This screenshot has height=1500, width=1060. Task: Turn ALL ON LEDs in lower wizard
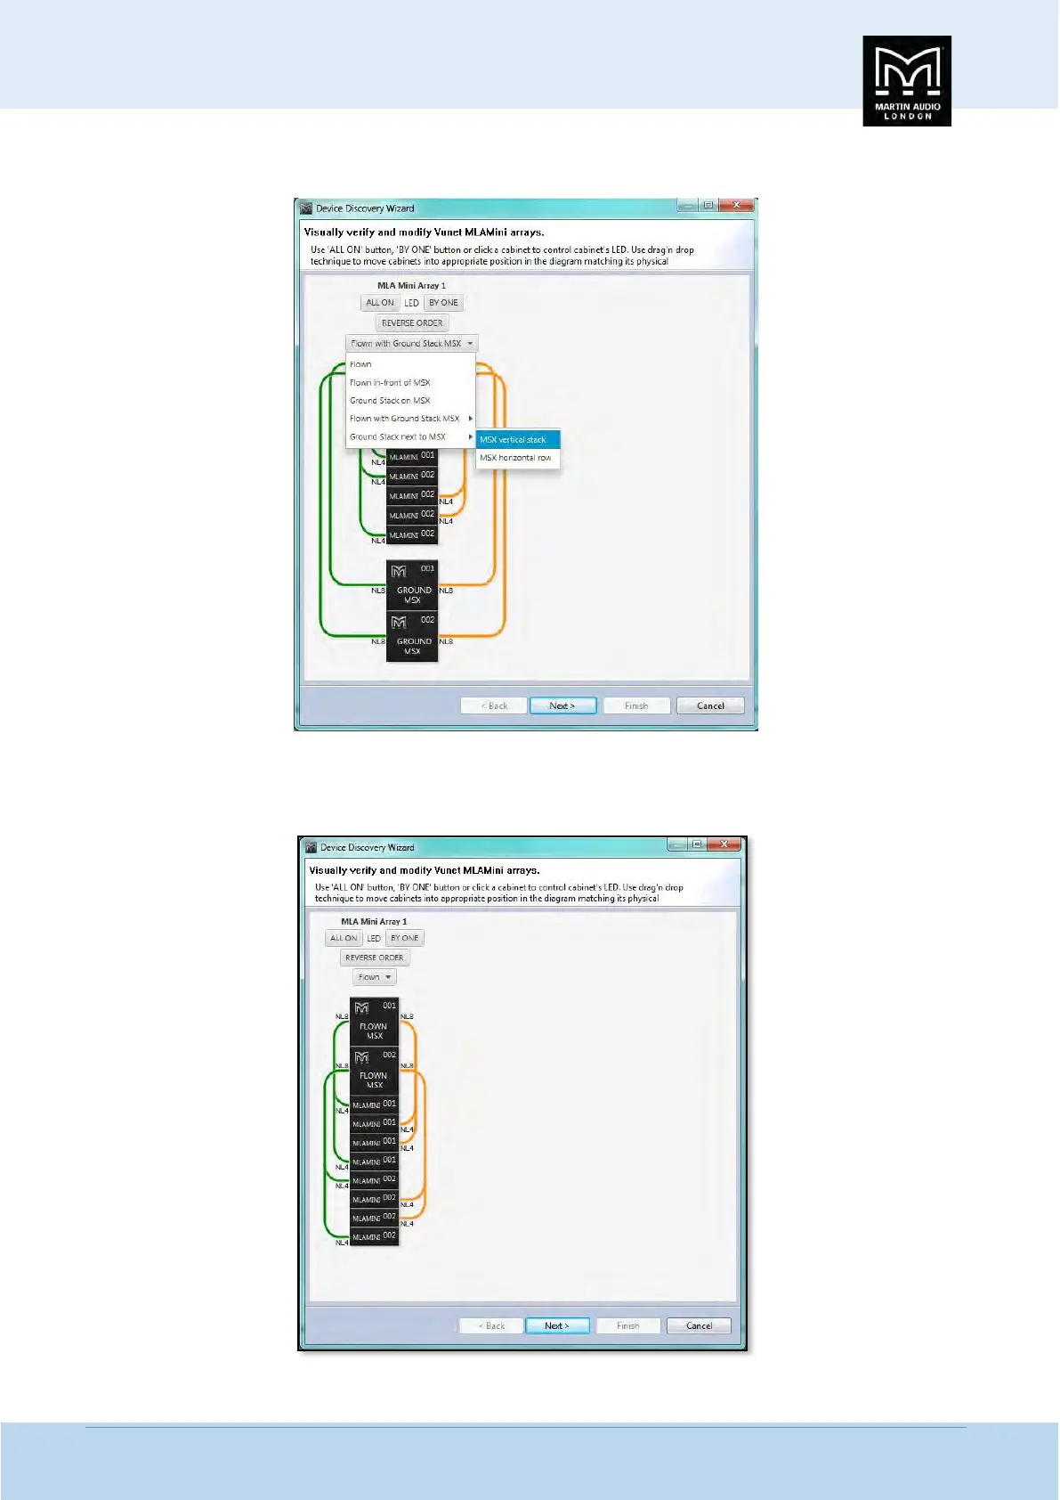click(x=344, y=938)
